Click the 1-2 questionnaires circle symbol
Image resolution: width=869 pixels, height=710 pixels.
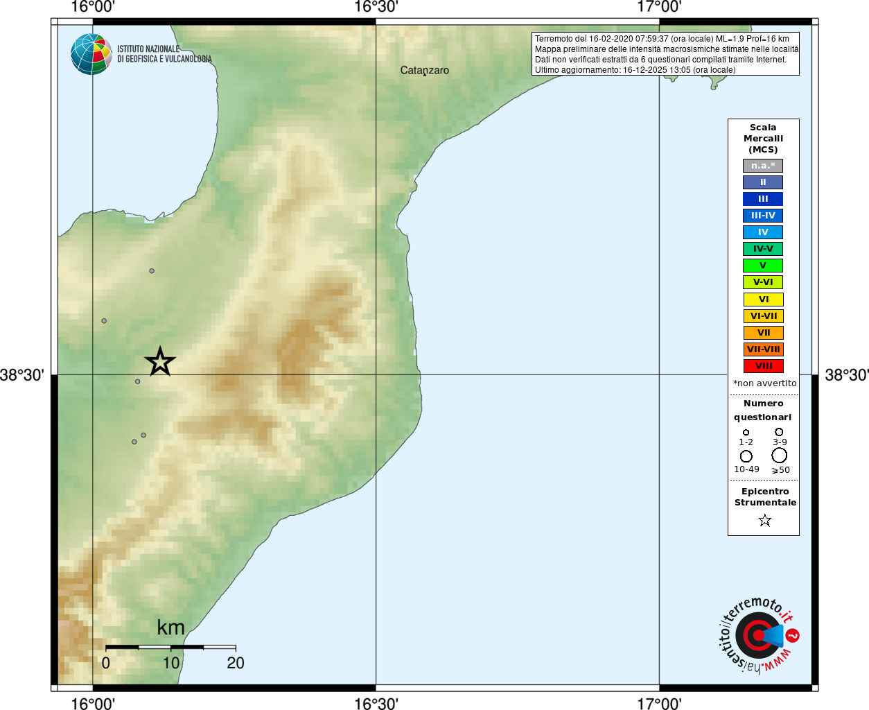(x=746, y=432)
